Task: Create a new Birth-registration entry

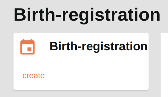Action: pyautogui.click(x=33, y=76)
